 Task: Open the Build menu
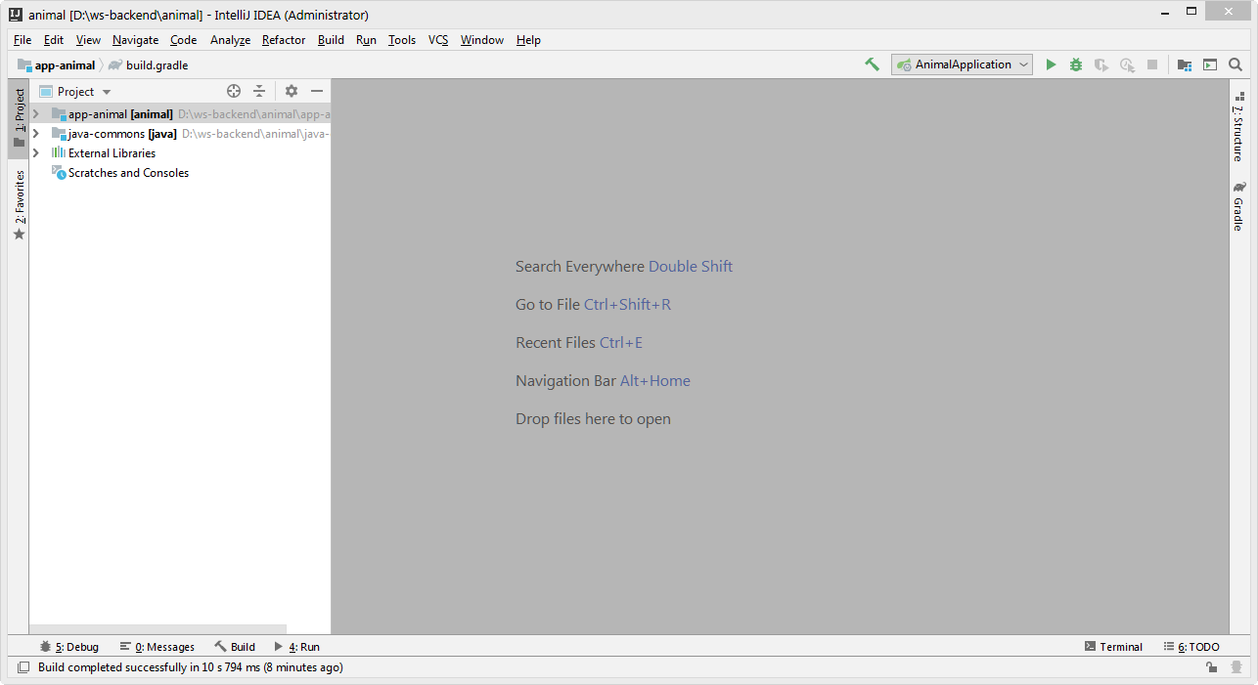coord(331,40)
